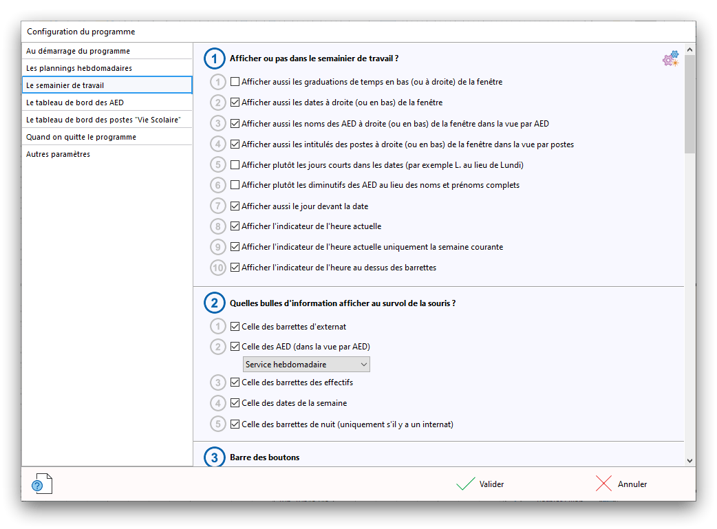Click the green checkmark Valider icon
This screenshot has width=717, height=529.
tap(465, 484)
